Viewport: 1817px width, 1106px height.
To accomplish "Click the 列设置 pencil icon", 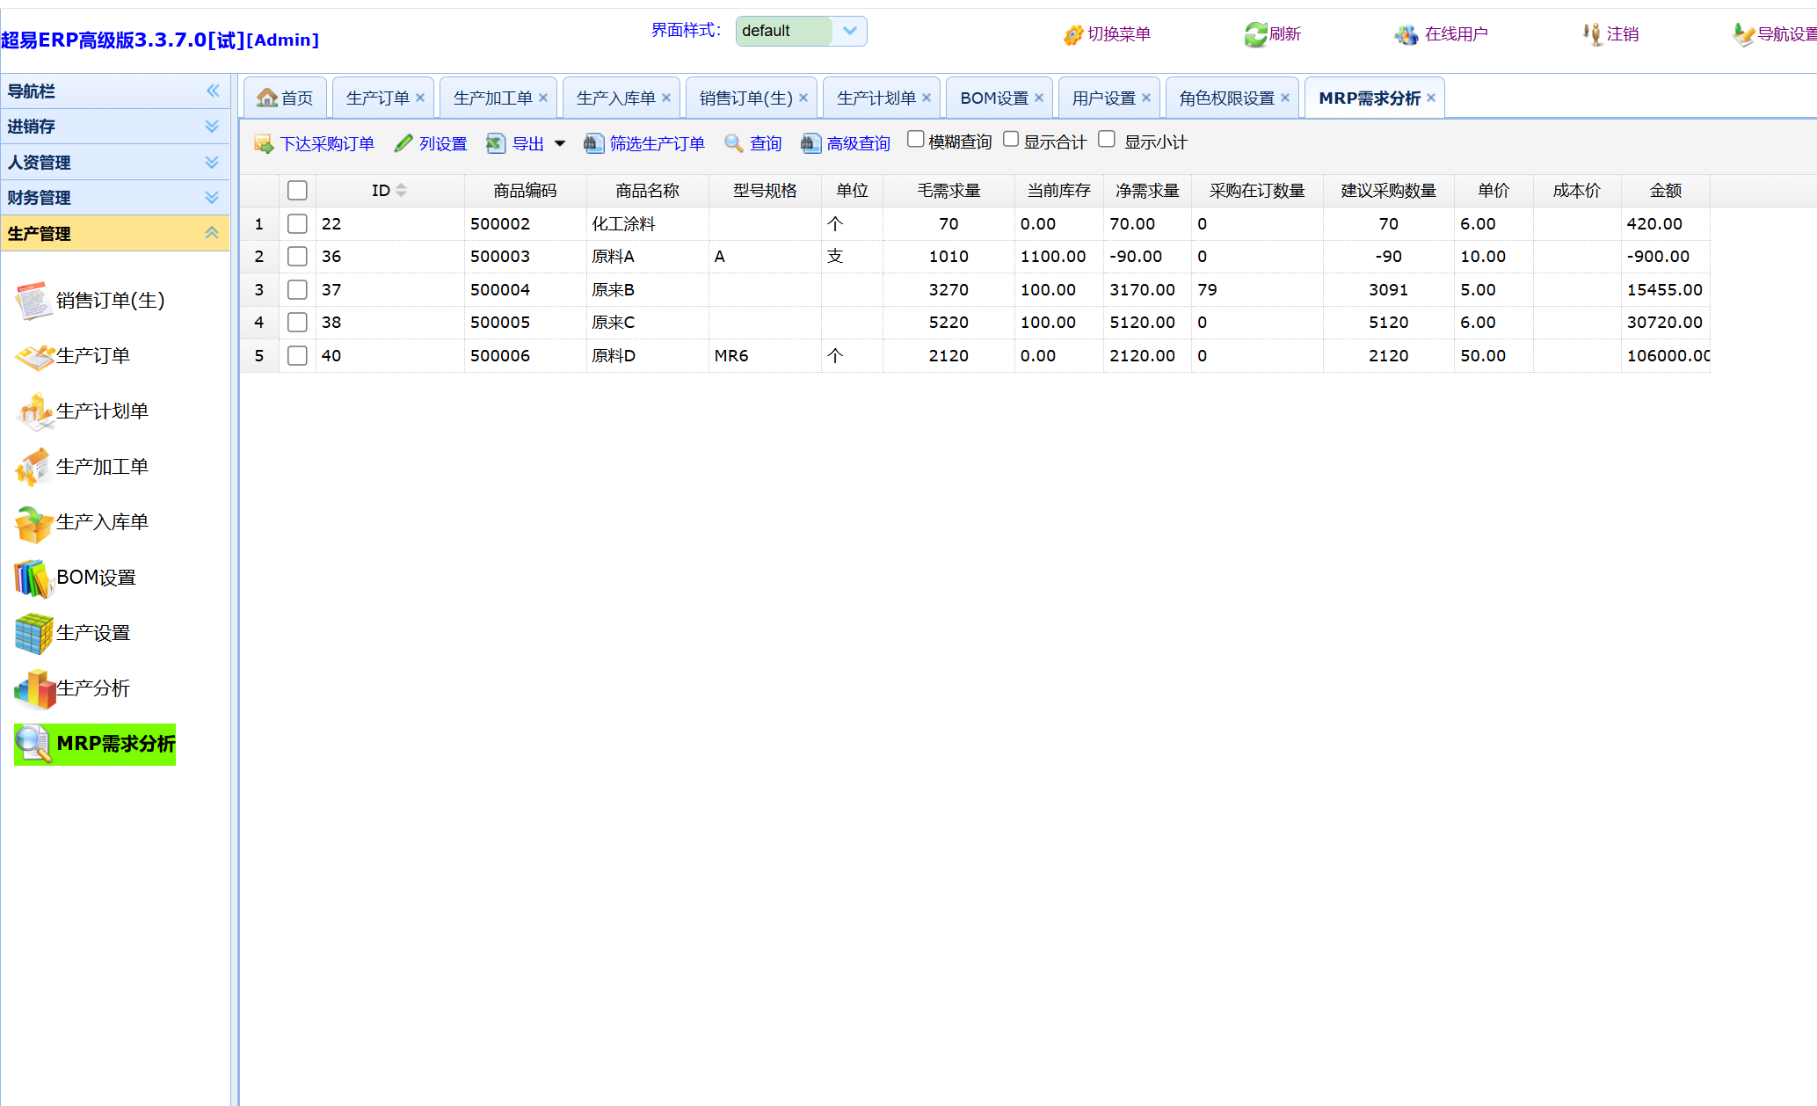I will point(403,143).
